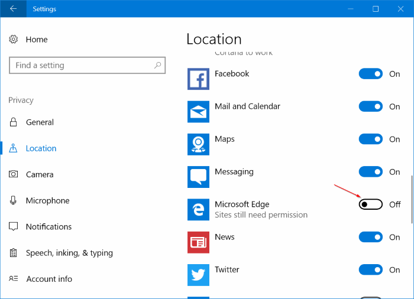Click the Twitter bird icon
414x299 pixels.
[x=198, y=275]
